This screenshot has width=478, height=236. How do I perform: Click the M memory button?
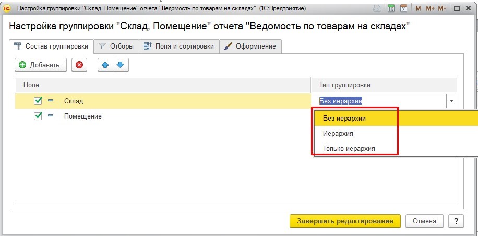[418, 9]
